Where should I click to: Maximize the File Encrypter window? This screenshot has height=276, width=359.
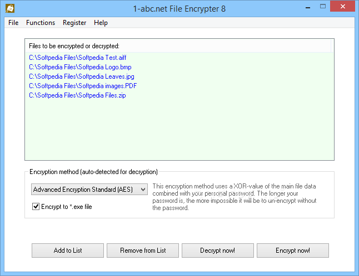[x=323, y=7]
